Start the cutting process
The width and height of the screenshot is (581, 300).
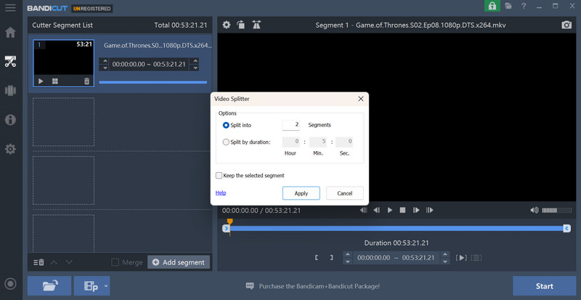click(544, 286)
